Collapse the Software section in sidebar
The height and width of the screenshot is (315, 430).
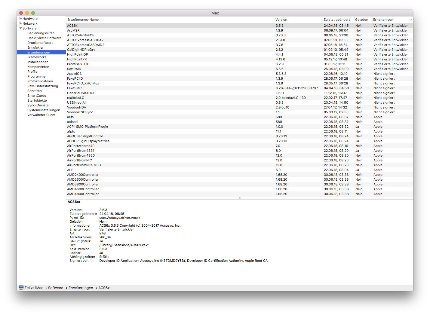pos(20,28)
